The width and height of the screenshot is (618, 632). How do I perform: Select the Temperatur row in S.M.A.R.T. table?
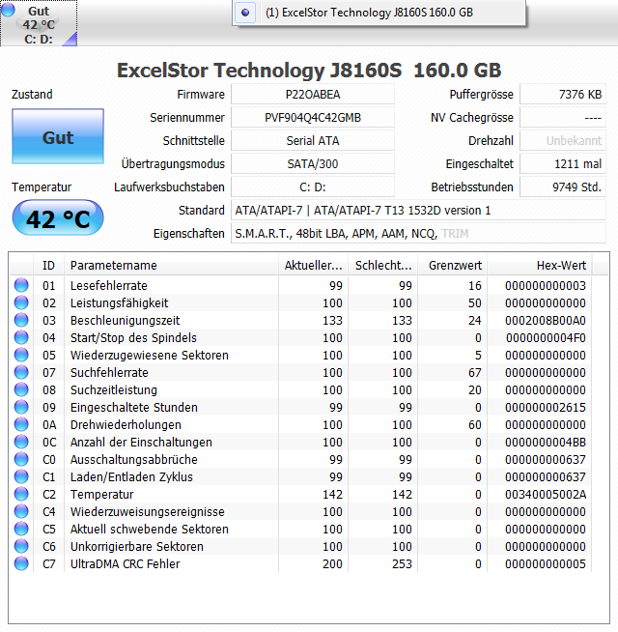coord(300,494)
